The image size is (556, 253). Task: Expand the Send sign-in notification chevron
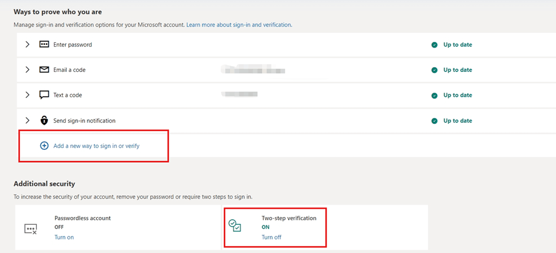(27, 120)
